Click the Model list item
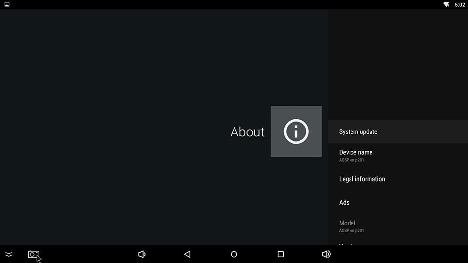The image size is (468, 263). pos(347,223)
